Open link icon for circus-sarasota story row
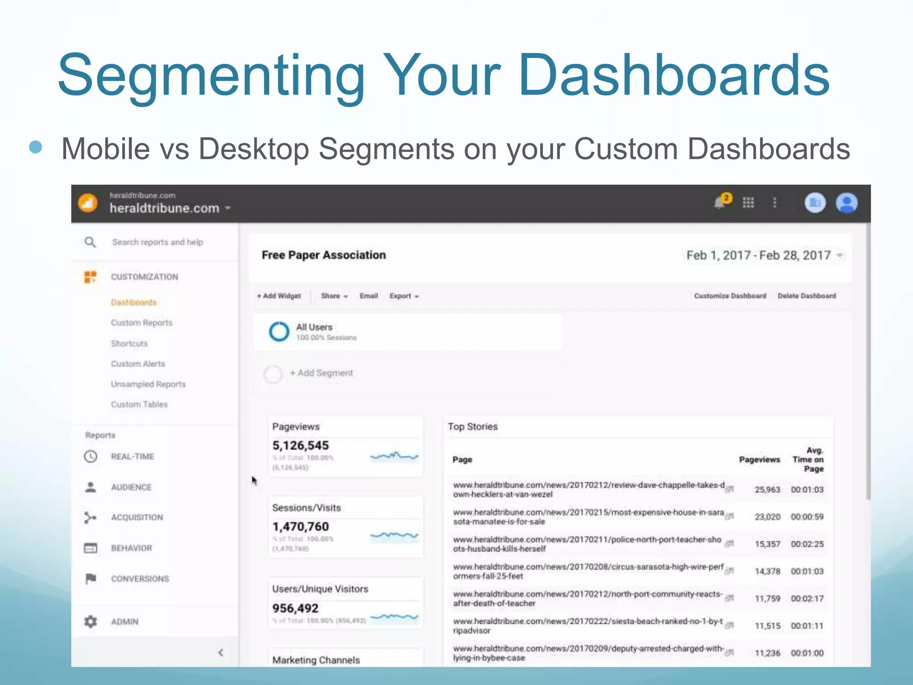This screenshot has width=913, height=685. (x=729, y=571)
